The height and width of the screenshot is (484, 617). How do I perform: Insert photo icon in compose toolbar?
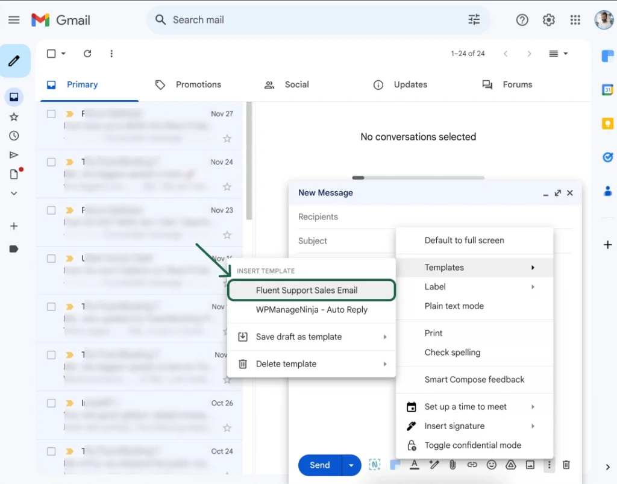coord(530,465)
